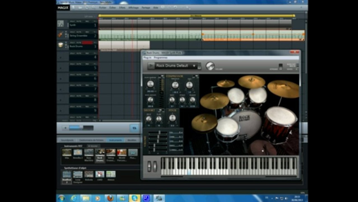Click the MAGIX Music Maker taskbar icon
Image resolution: width=358 pixels, height=202 pixels.
tap(159, 198)
